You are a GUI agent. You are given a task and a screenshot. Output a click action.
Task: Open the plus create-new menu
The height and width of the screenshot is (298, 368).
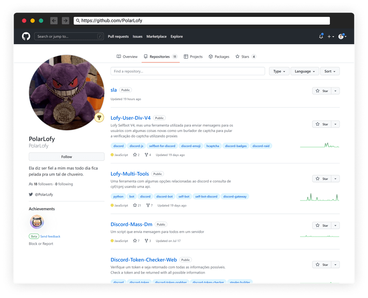331,37
